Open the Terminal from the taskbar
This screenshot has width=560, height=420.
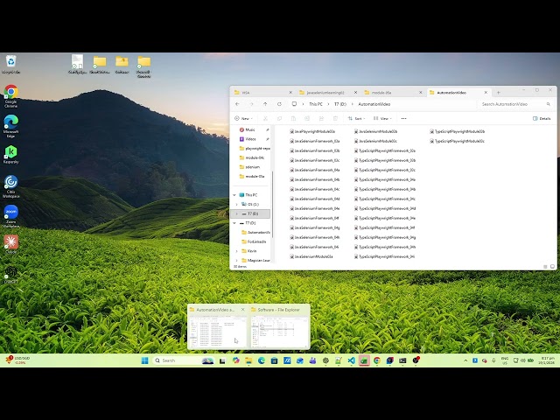click(402, 360)
